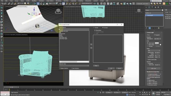Click the Clear button
The width and height of the screenshot is (171, 96).
[x=96, y=66]
